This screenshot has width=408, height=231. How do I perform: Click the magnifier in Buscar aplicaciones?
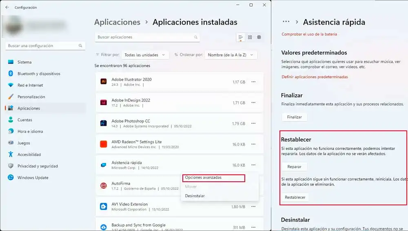[x=196, y=37]
